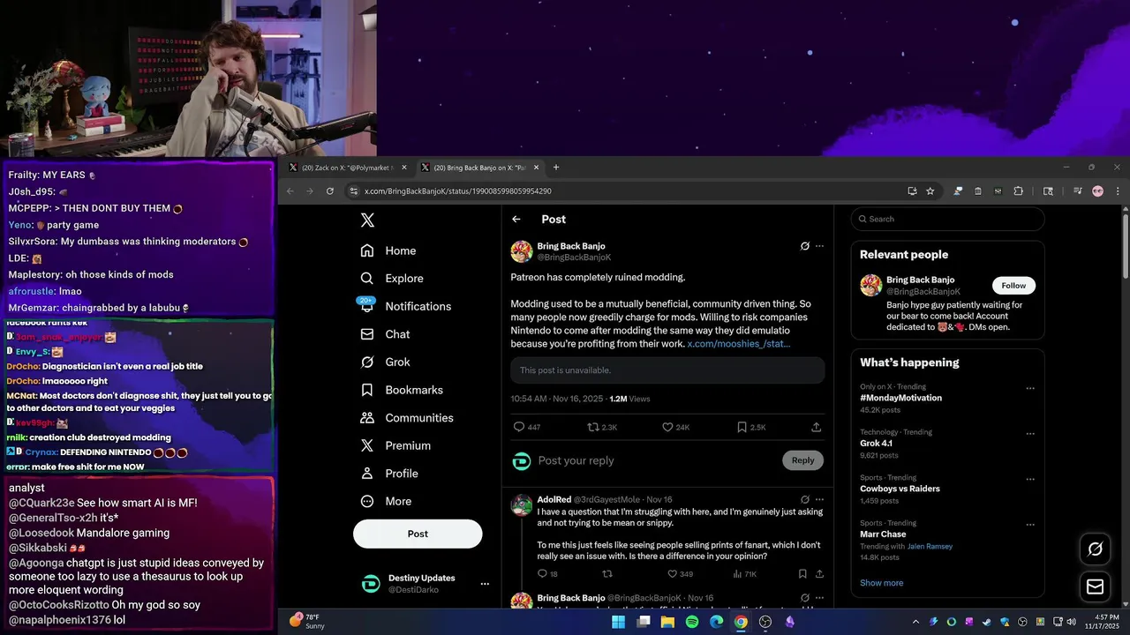
Task: Open Grok in X sidebar
Action: pos(385,362)
